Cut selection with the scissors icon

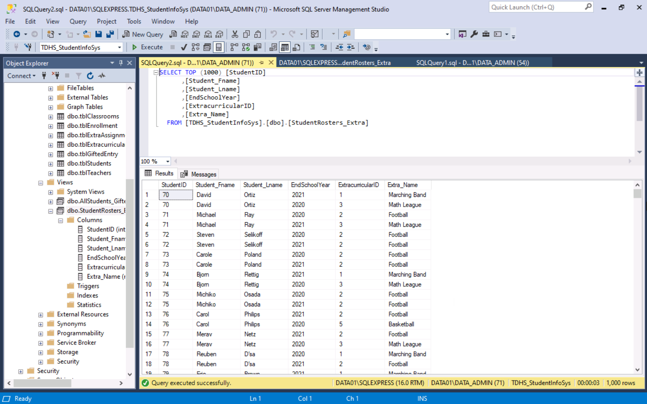(x=235, y=34)
